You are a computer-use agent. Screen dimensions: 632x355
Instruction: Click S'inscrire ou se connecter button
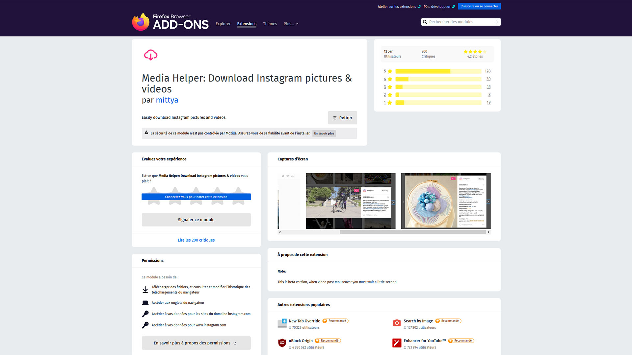point(479,6)
